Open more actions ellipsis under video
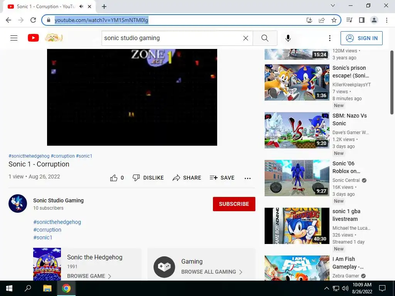This screenshot has height=296, width=395. pos(248,178)
